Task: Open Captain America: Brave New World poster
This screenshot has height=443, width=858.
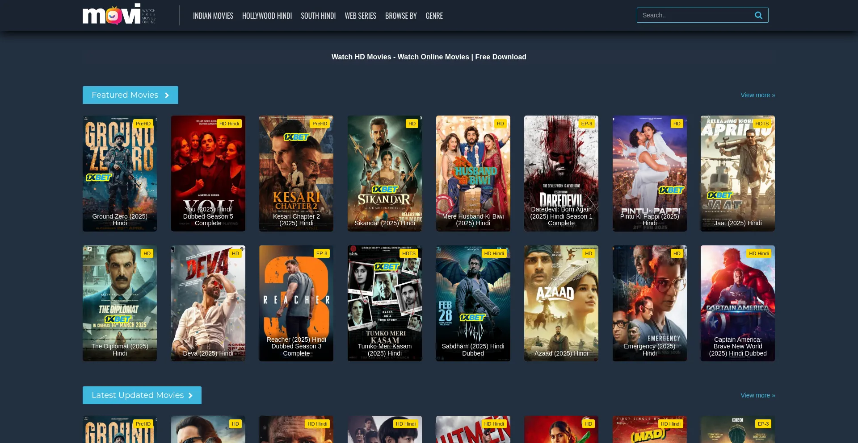Action: [738, 303]
